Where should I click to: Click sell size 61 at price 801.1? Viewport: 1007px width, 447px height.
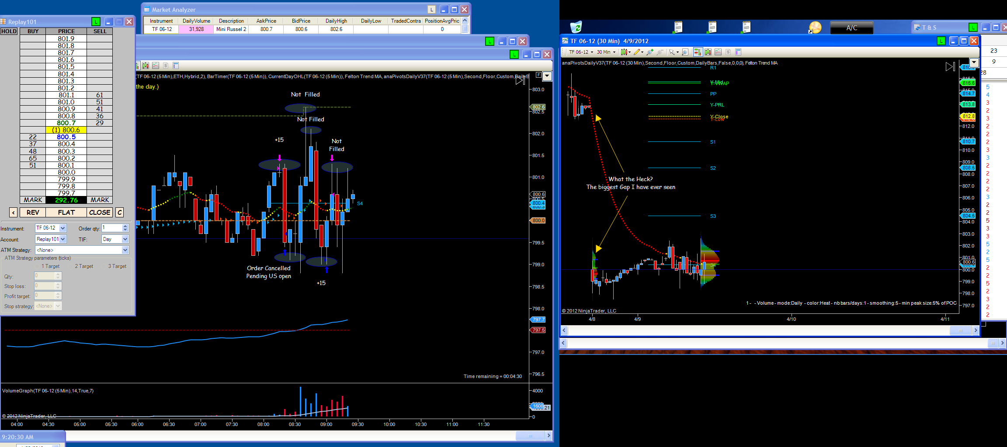[x=100, y=95]
